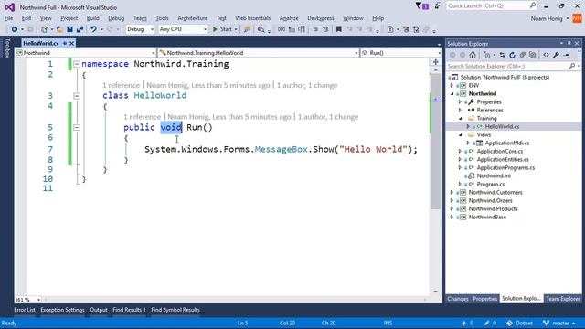Collapse the namespace code block
Image resolution: width=585 pixels, height=329 pixels.
(77, 64)
